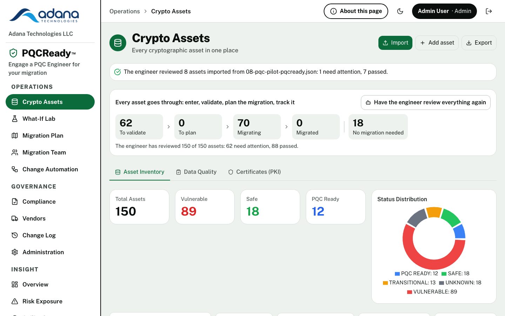
Task: Click the green database icon beside the title
Action: tap(118, 43)
